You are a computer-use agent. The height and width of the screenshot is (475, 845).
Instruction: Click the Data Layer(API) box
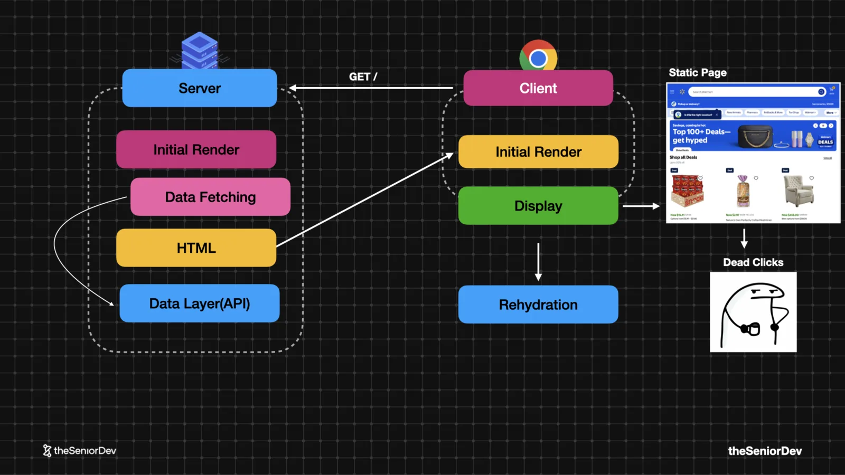coord(200,303)
